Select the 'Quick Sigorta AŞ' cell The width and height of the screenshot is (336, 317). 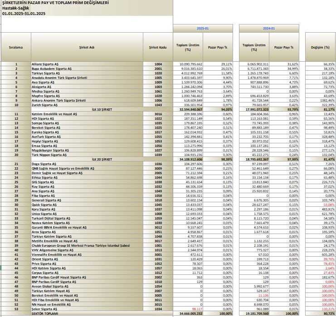pos(87,205)
